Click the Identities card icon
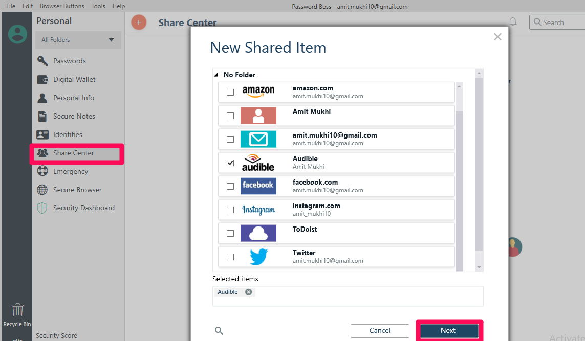Viewport: 585px width, 341px height. pyautogui.click(x=42, y=134)
